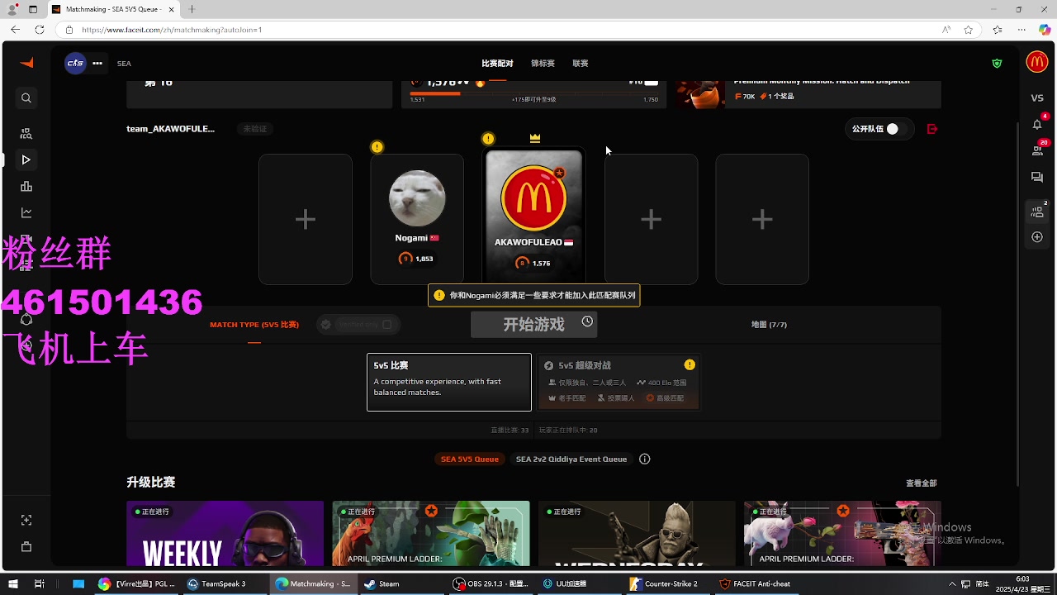Screen dimensions: 1057x595
Task: Leave party via red exit icon
Action: (932, 129)
